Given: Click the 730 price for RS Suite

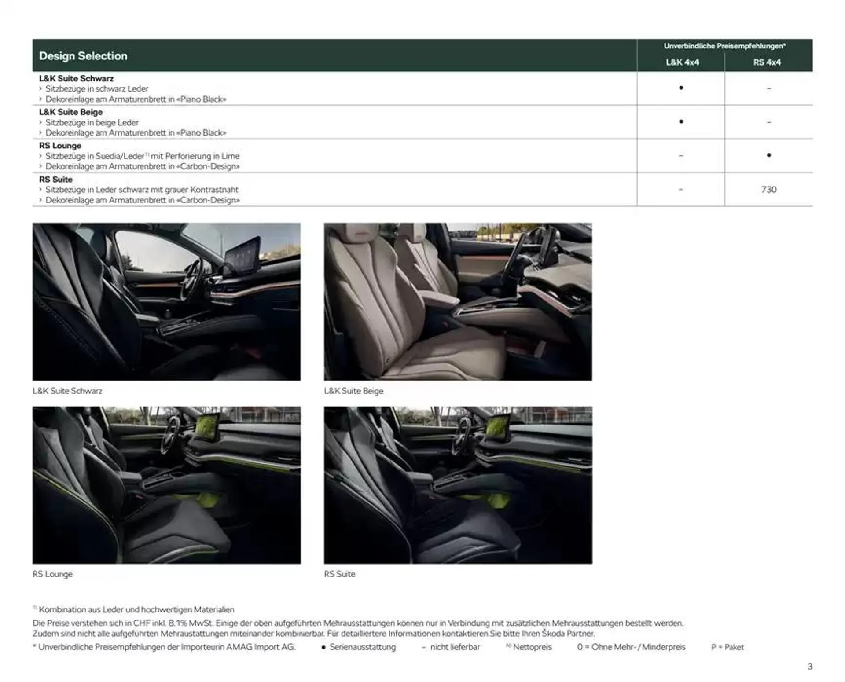Looking at the screenshot, I should (768, 190).
